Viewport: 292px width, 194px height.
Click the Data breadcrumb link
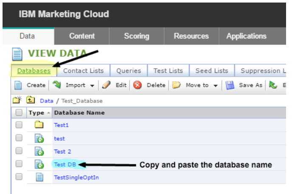pyautogui.click(x=47, y=101)
